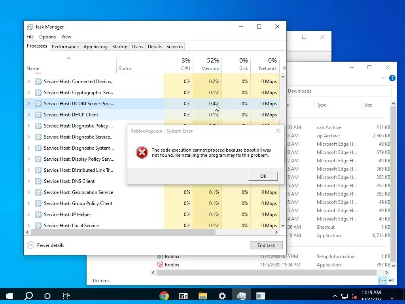Sort processes by CPU column

(178, 65)
